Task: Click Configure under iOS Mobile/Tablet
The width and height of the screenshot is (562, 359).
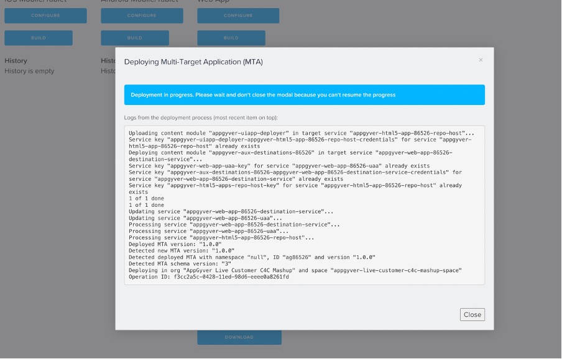Action: click(x=45, y=16)
